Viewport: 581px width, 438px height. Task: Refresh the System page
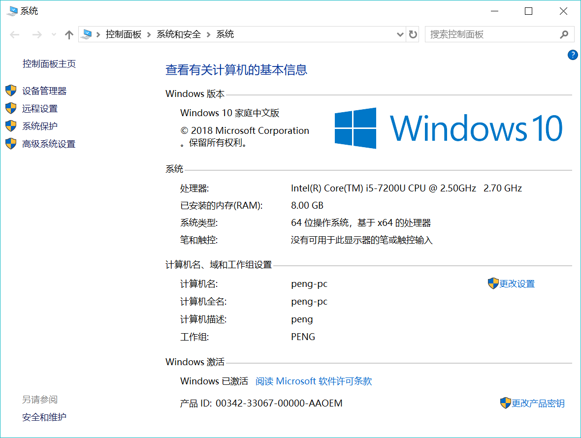[x=413, y=34]
